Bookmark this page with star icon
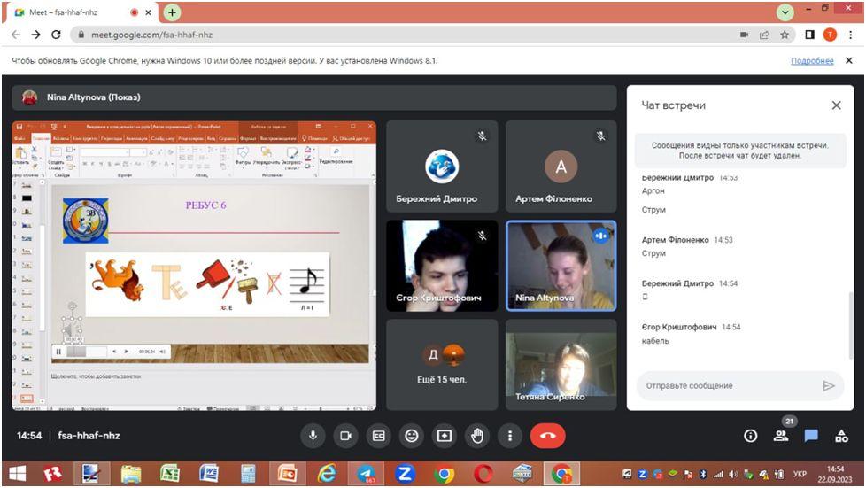 click(785, 35)
